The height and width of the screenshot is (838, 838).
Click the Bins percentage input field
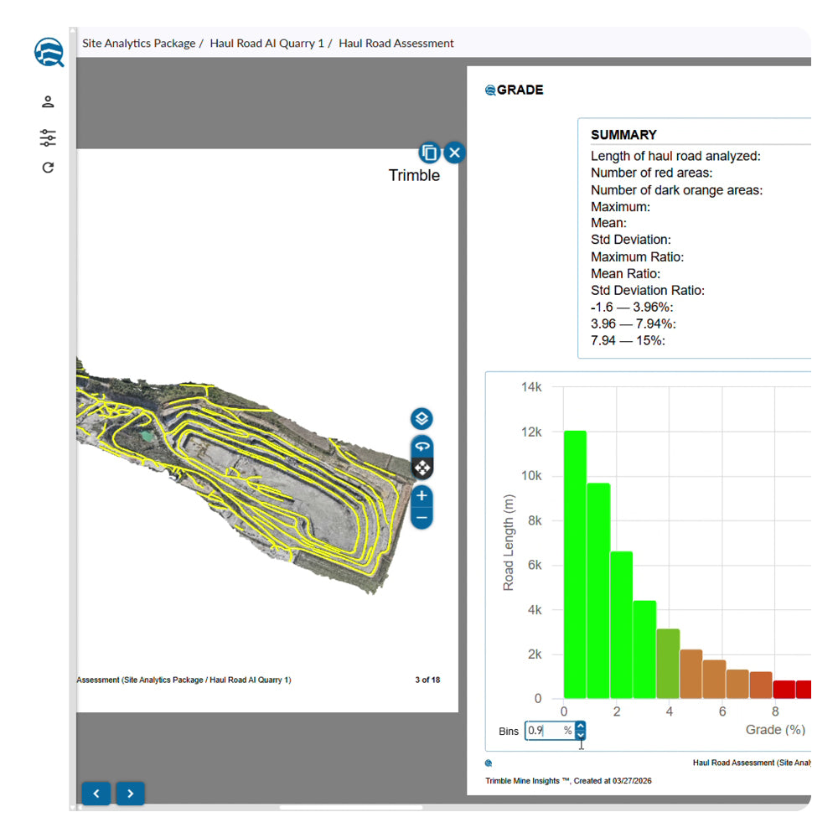pyautogui.click(x=545, y=731)
